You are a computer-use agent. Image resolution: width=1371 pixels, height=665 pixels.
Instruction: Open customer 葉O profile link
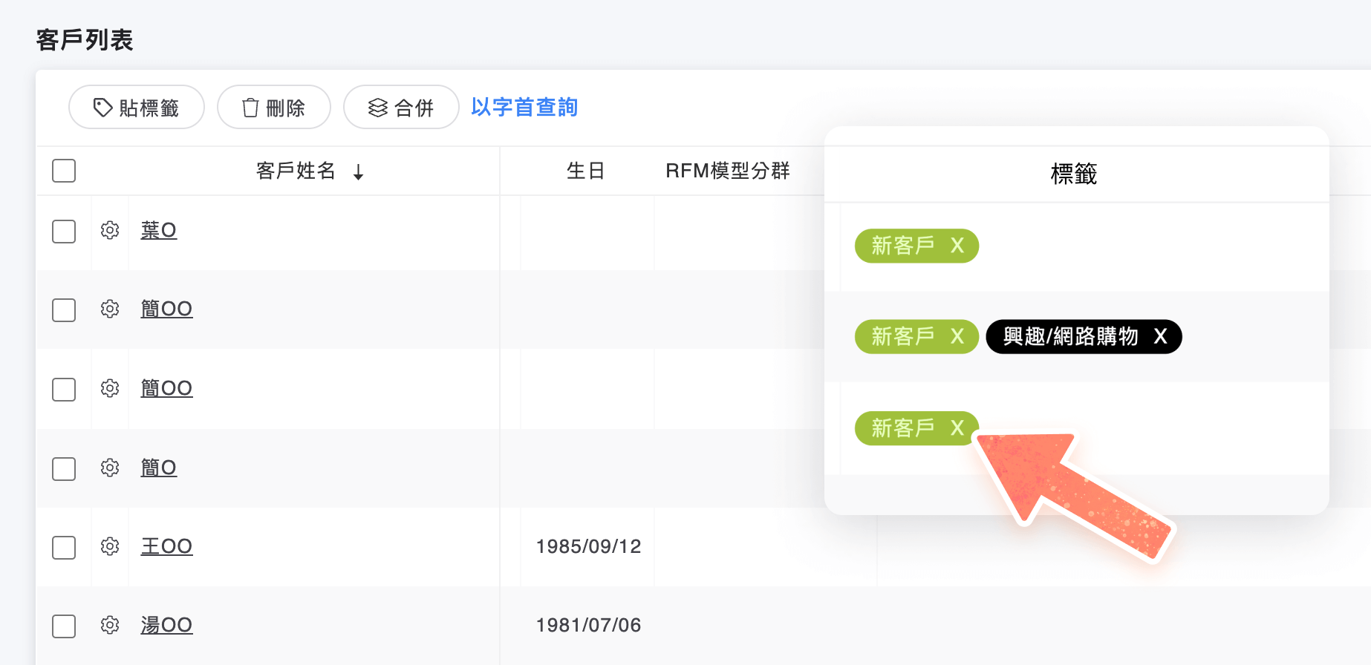click(x=159, y=231)
